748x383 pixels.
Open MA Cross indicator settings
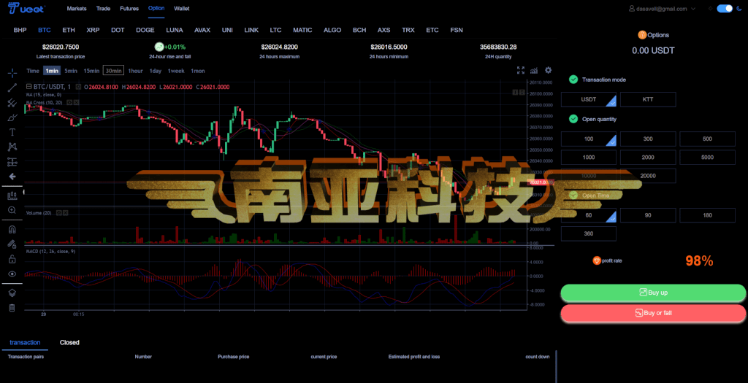(x=69, y=102)
